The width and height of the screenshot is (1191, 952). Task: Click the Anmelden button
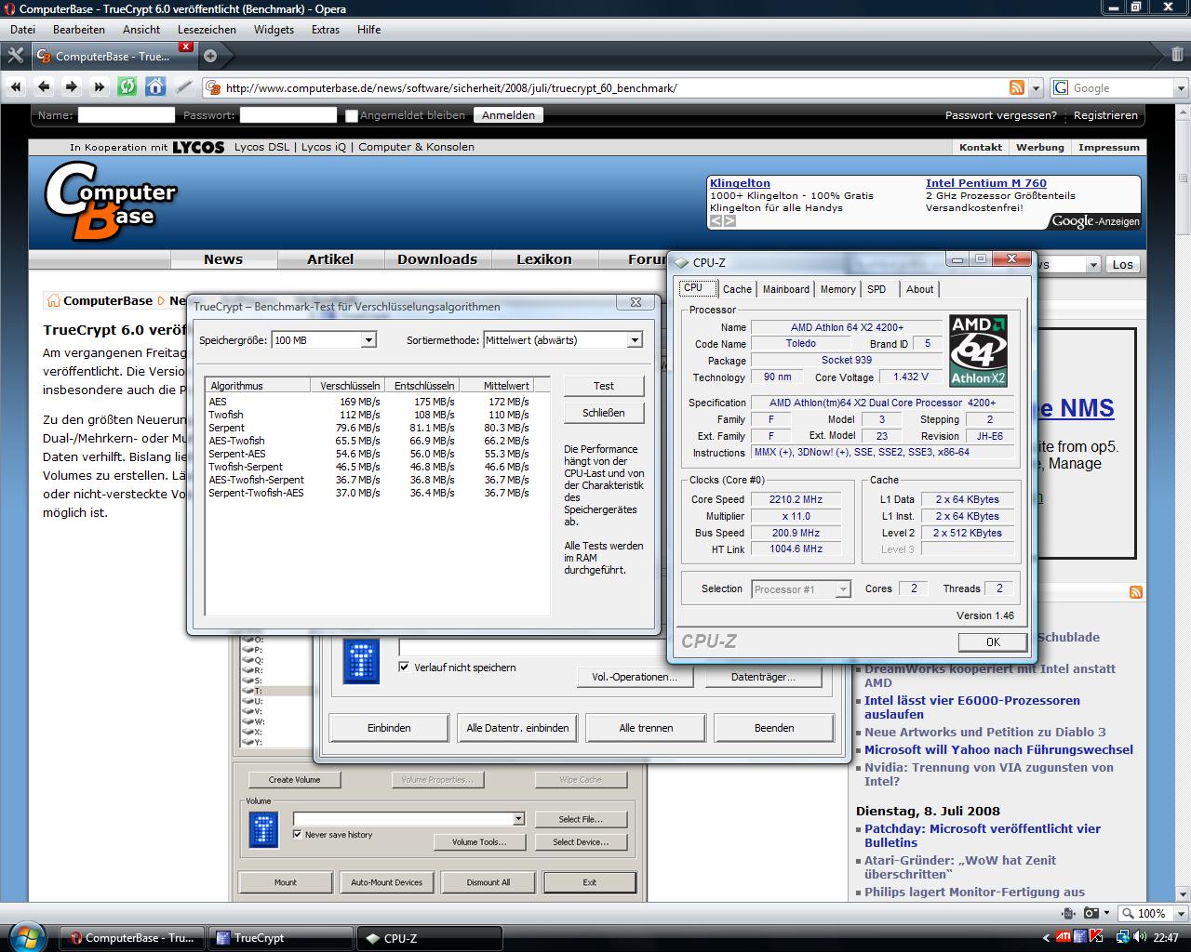click(508, 115)
